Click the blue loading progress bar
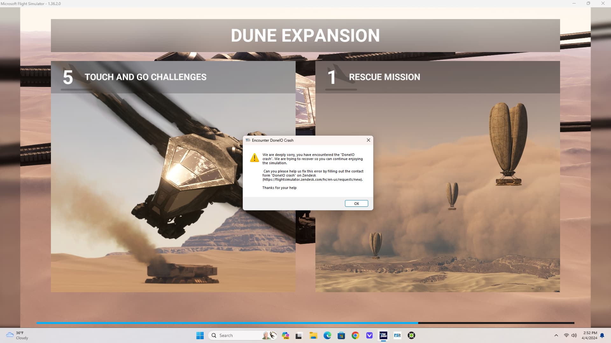Viewport: 611px width, 343px height. 227,323
